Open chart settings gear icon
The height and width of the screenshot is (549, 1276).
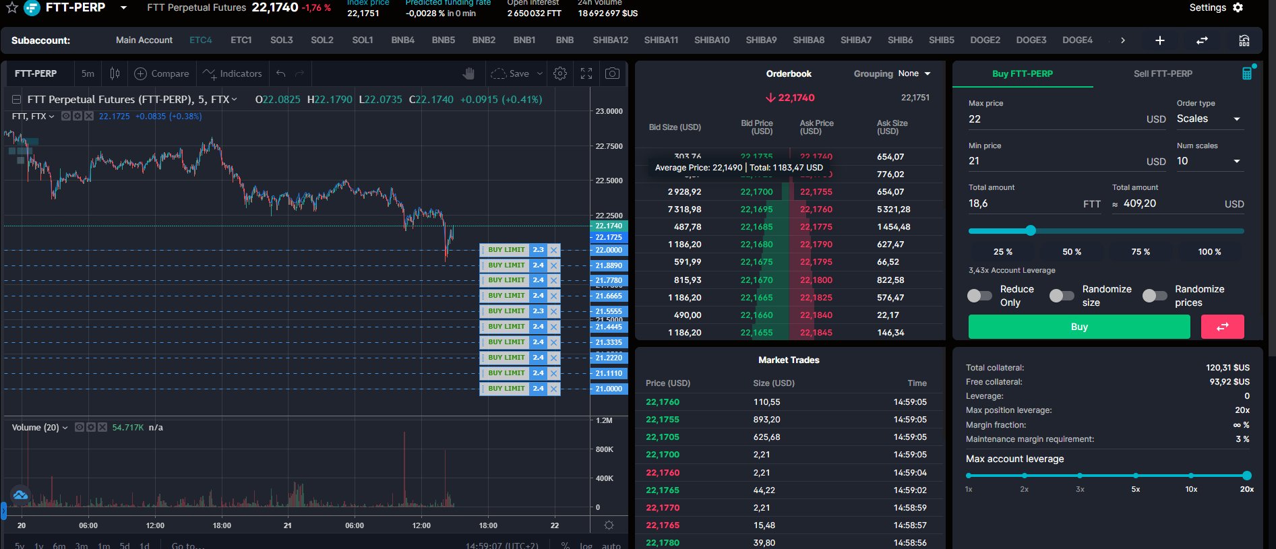(559, 73)
